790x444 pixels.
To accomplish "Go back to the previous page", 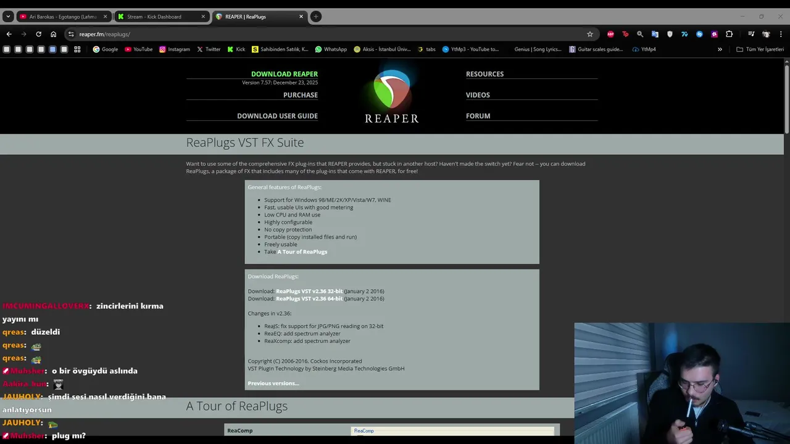I will 9,34.
